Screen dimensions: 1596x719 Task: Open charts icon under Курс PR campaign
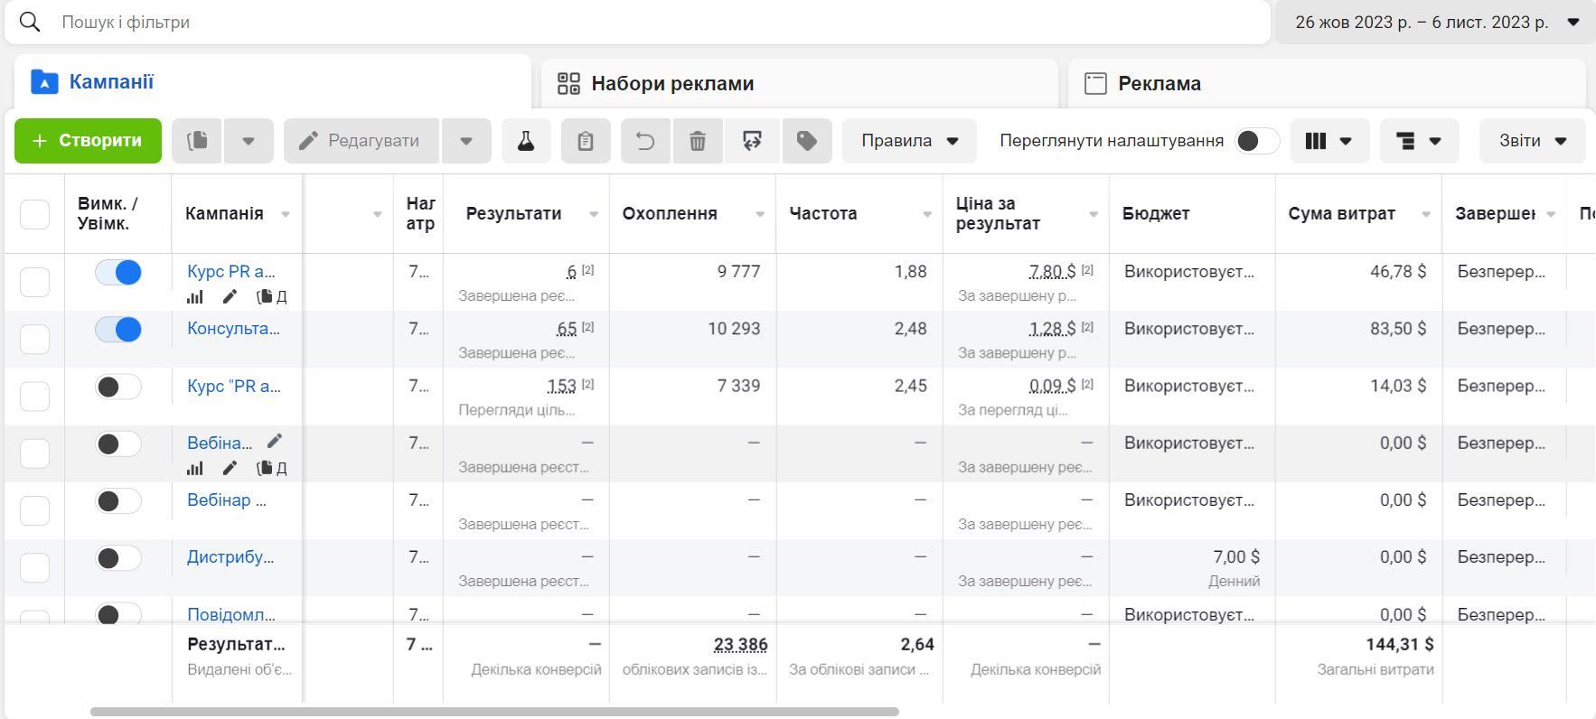pyautogui.click(x=194, y=296)
